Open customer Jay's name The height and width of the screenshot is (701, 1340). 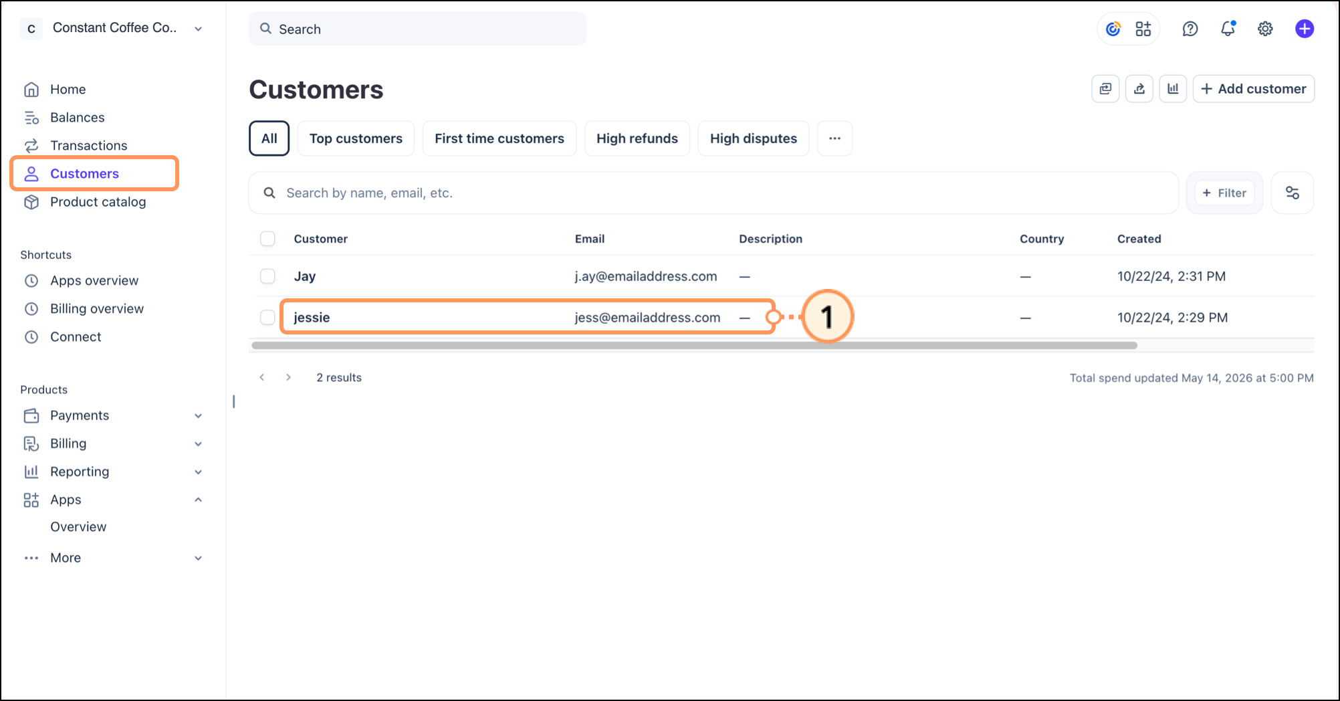pyautogui.click(x=305, y=276)
